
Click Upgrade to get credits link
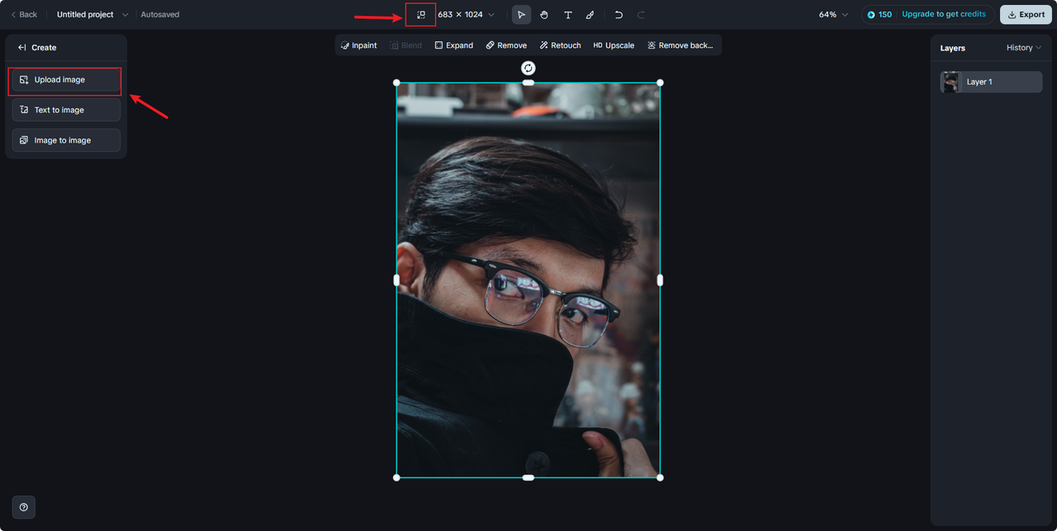coord(944,15)
